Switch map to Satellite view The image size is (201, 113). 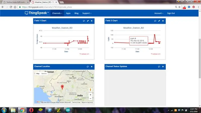pos(44,74)
